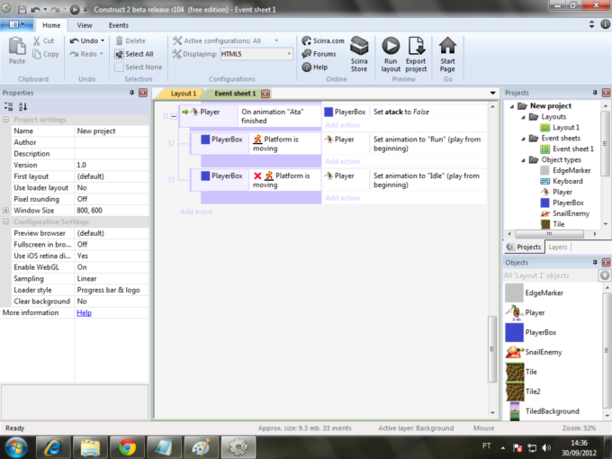Open the Undo history dropdown arrow
This screenshot has height=459, width=612.
(103, 40)
